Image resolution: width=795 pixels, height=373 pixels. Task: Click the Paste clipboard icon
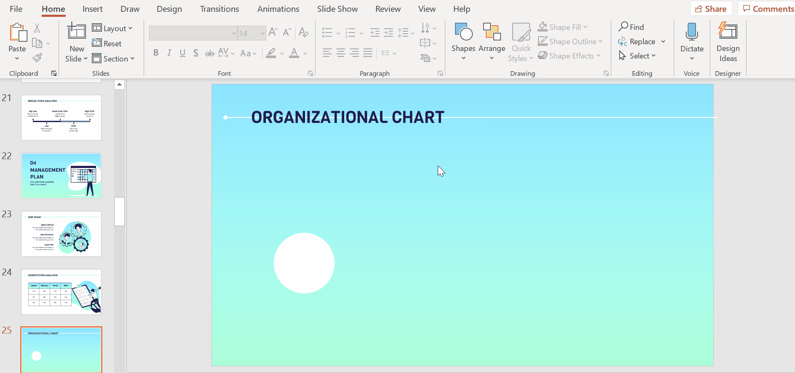pos(17,33)
